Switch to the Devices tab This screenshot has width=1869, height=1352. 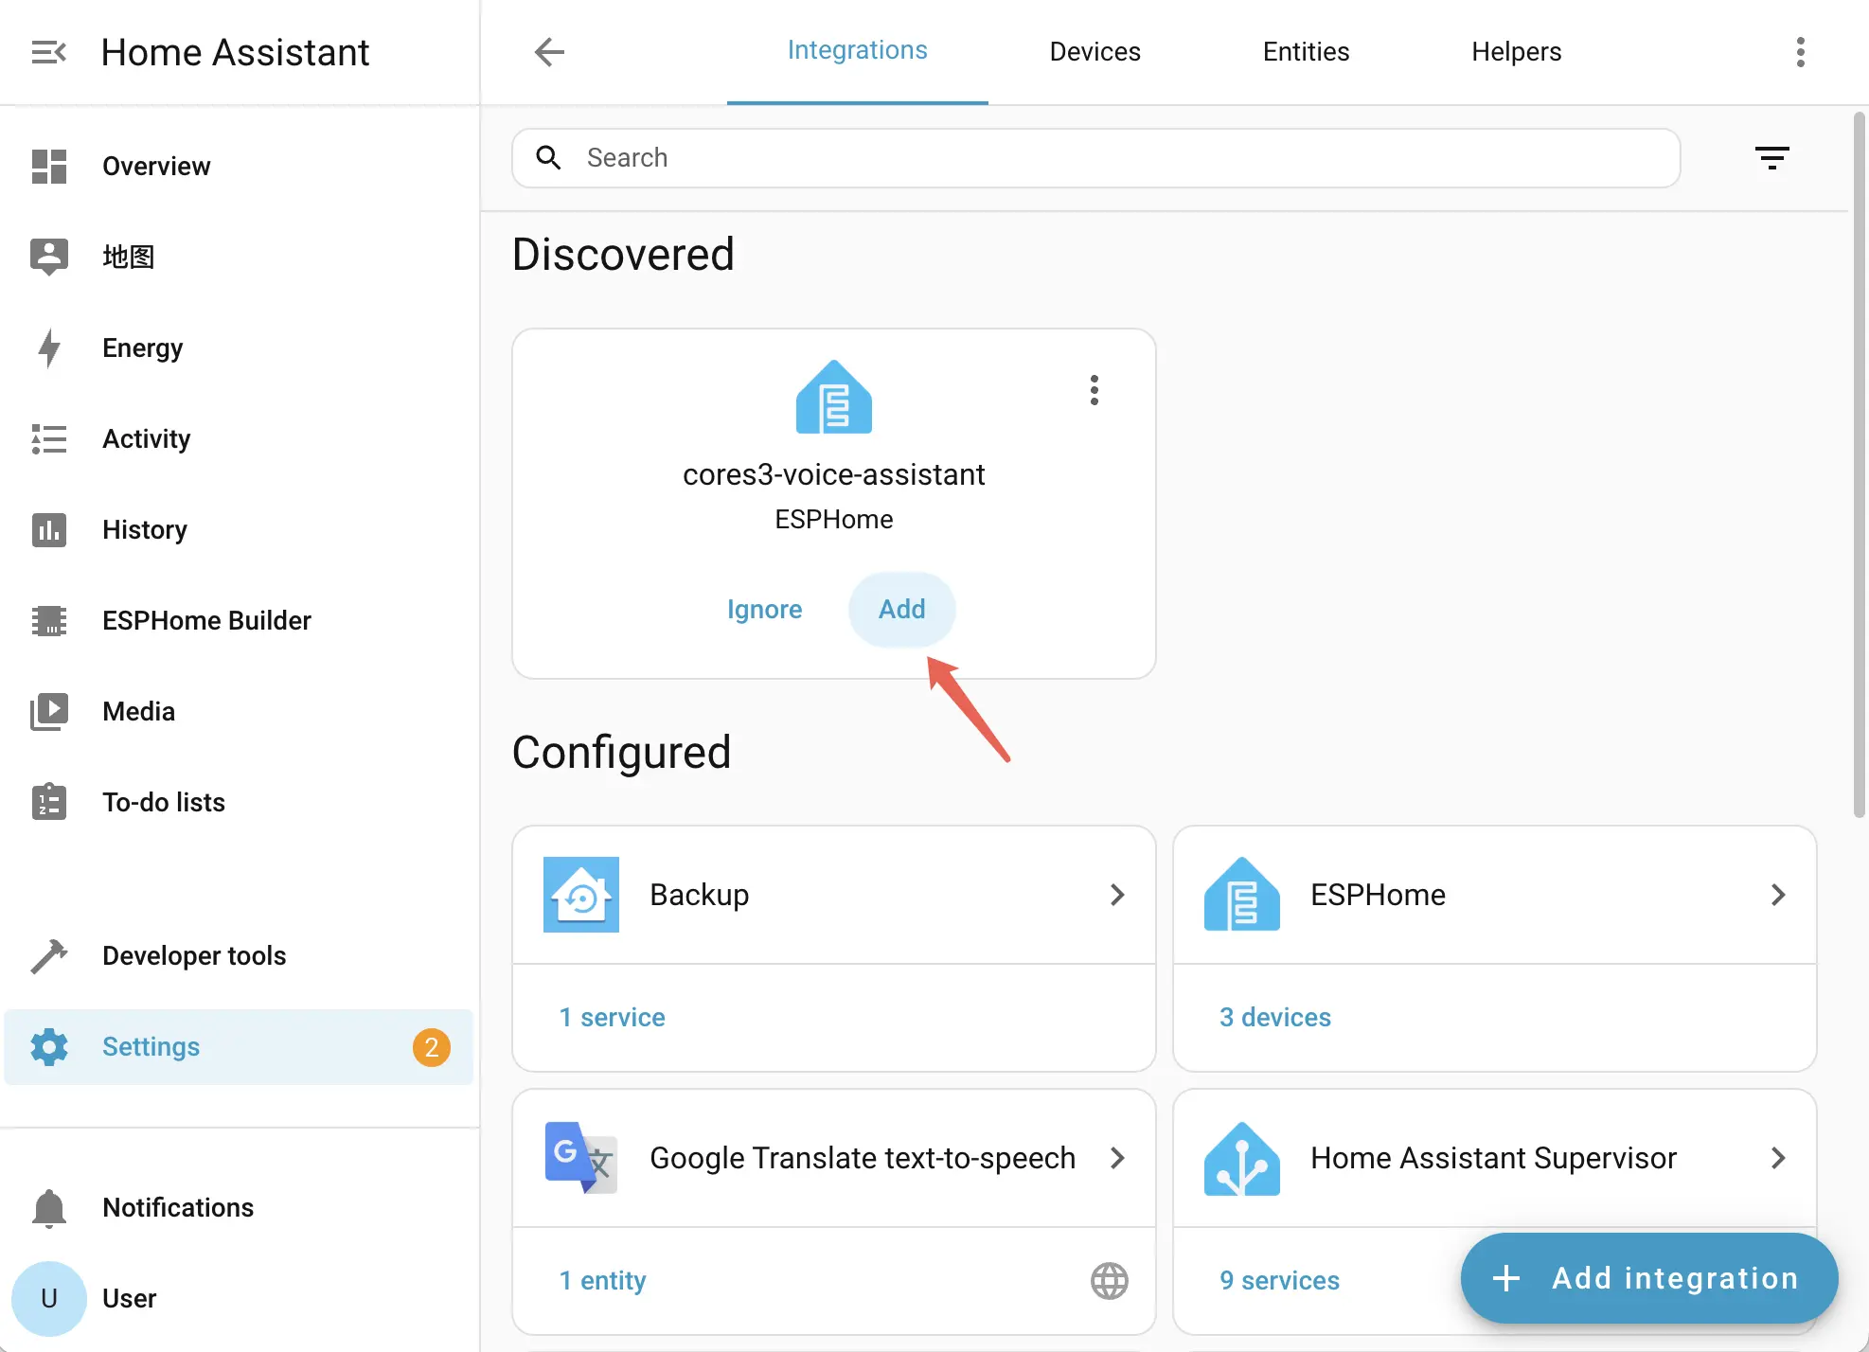(1095, 52)
